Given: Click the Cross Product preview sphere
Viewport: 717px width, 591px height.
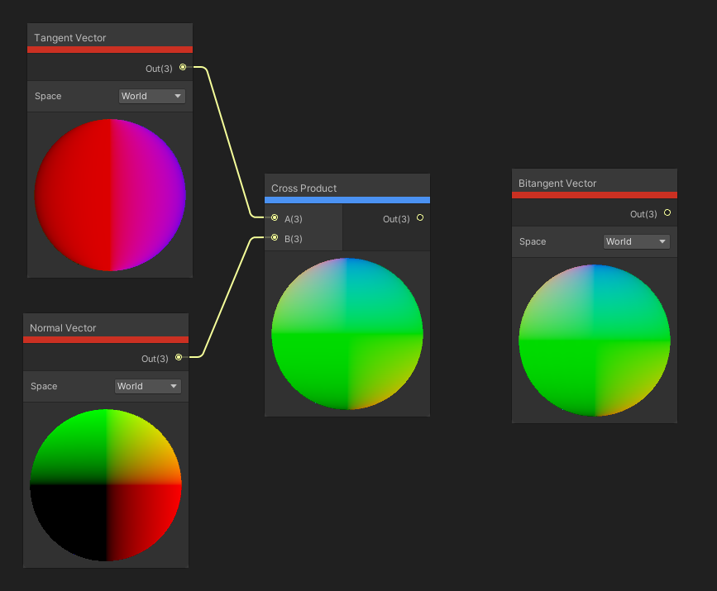Looking at the screenshot, I should pos(347,334).
